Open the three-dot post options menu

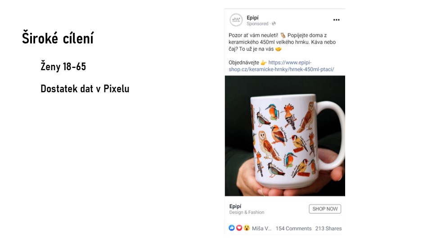pyautogui.click(x=336, y=20)
